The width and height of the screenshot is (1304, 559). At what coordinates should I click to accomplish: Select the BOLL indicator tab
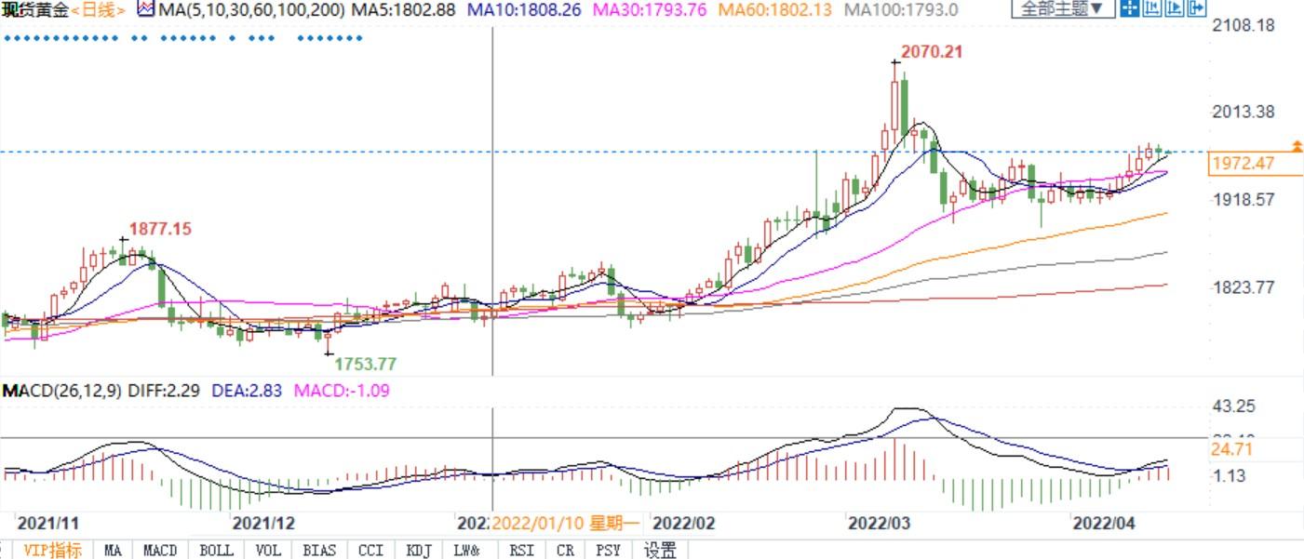click(216, 550)
